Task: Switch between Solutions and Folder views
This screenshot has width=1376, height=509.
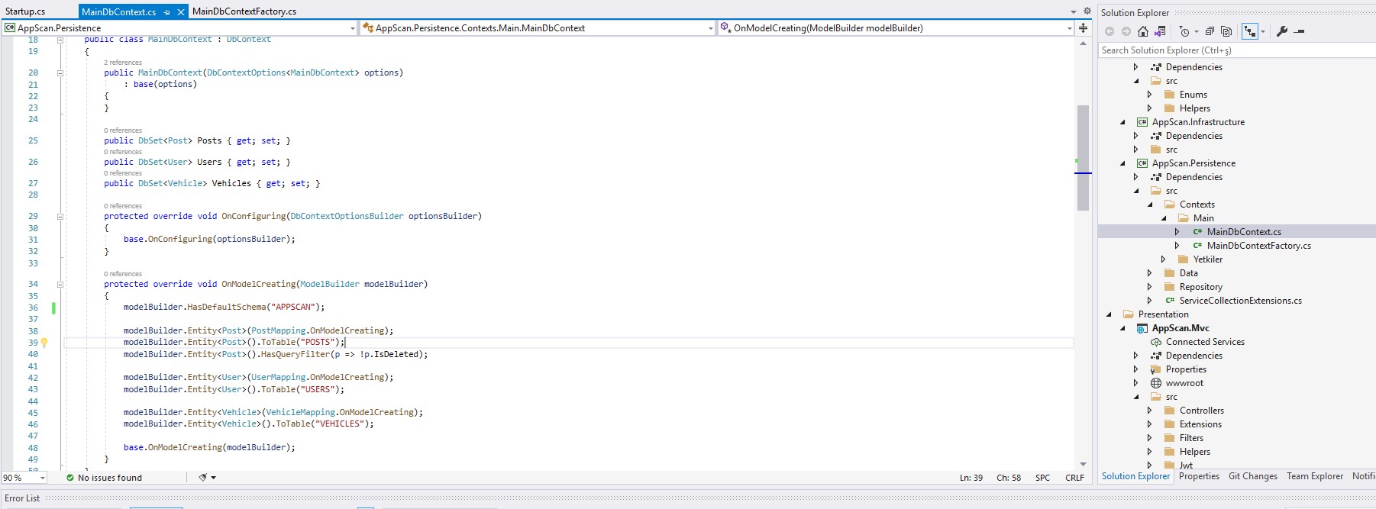Action: click(1160, 31)
